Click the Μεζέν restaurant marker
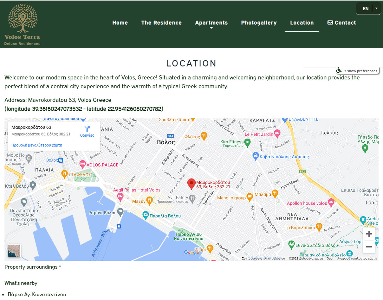Image resolution: width=383 pixels, height=300 pixels. tap(149, 200)
